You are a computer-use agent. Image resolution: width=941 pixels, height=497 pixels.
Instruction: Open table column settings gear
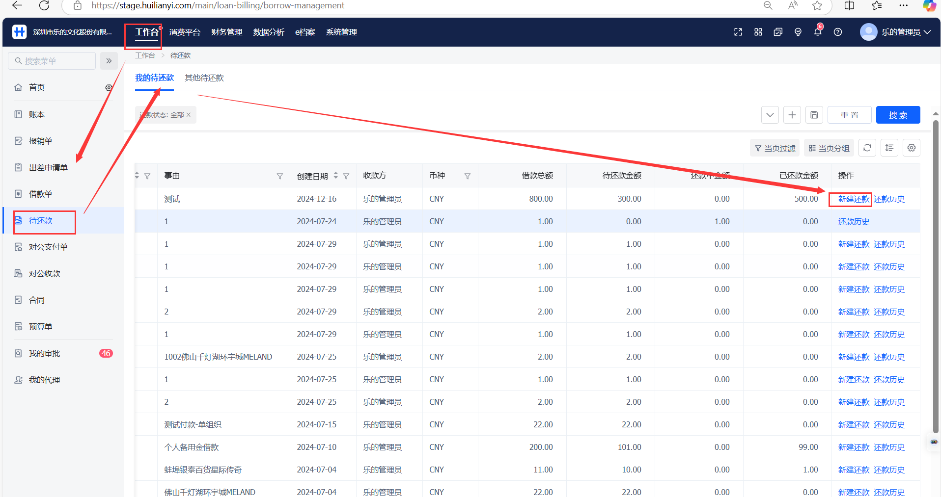(x=912, y=148)
